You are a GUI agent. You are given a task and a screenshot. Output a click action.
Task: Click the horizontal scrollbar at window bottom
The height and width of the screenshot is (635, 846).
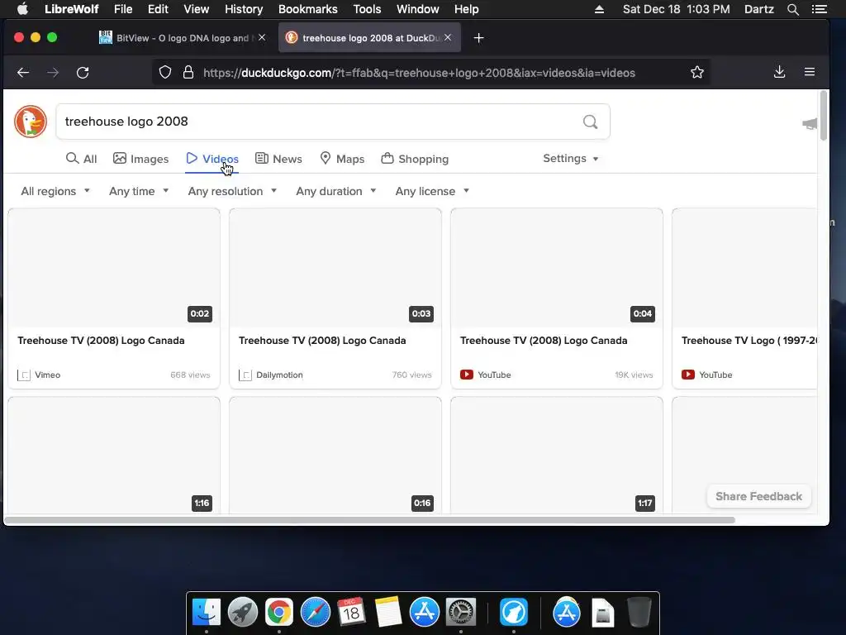pos(369,520)
